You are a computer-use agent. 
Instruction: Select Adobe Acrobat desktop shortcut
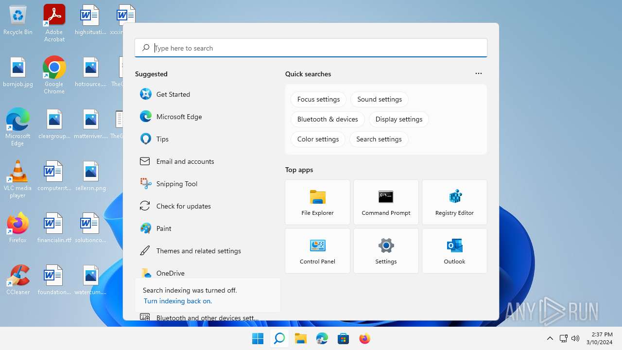click(54, 23)
